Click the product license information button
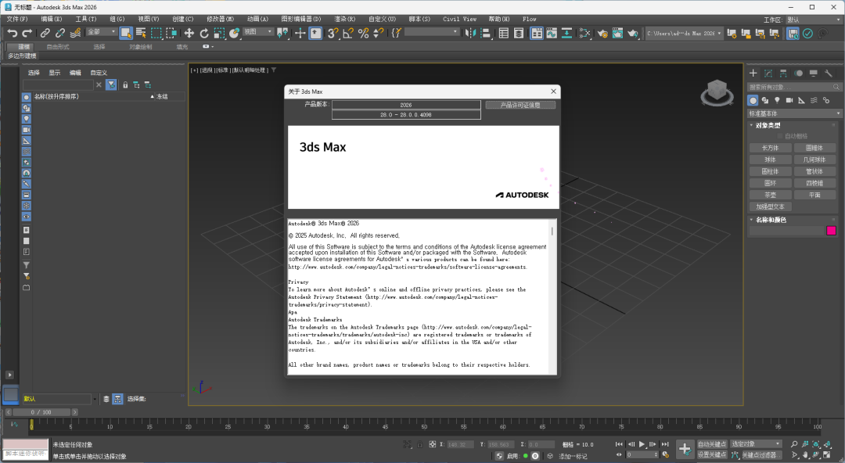845x463 pixels. pyautogui.click(x=519, y=105)
